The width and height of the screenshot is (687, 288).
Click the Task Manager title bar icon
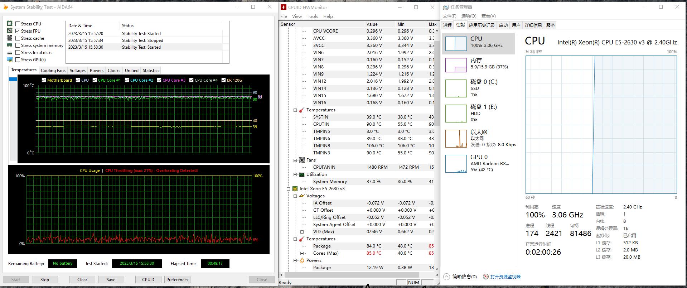(x=446, y=7)
